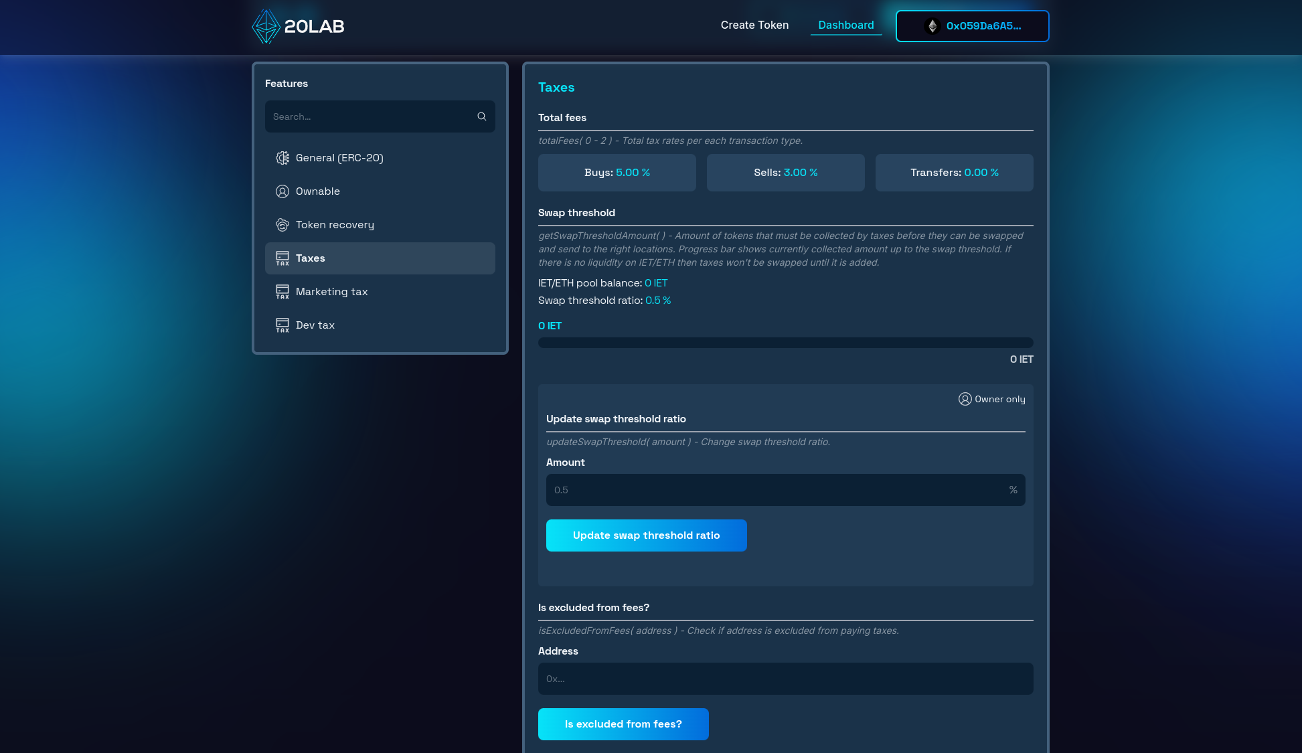Open the Dev tax feature

point(380,325)
